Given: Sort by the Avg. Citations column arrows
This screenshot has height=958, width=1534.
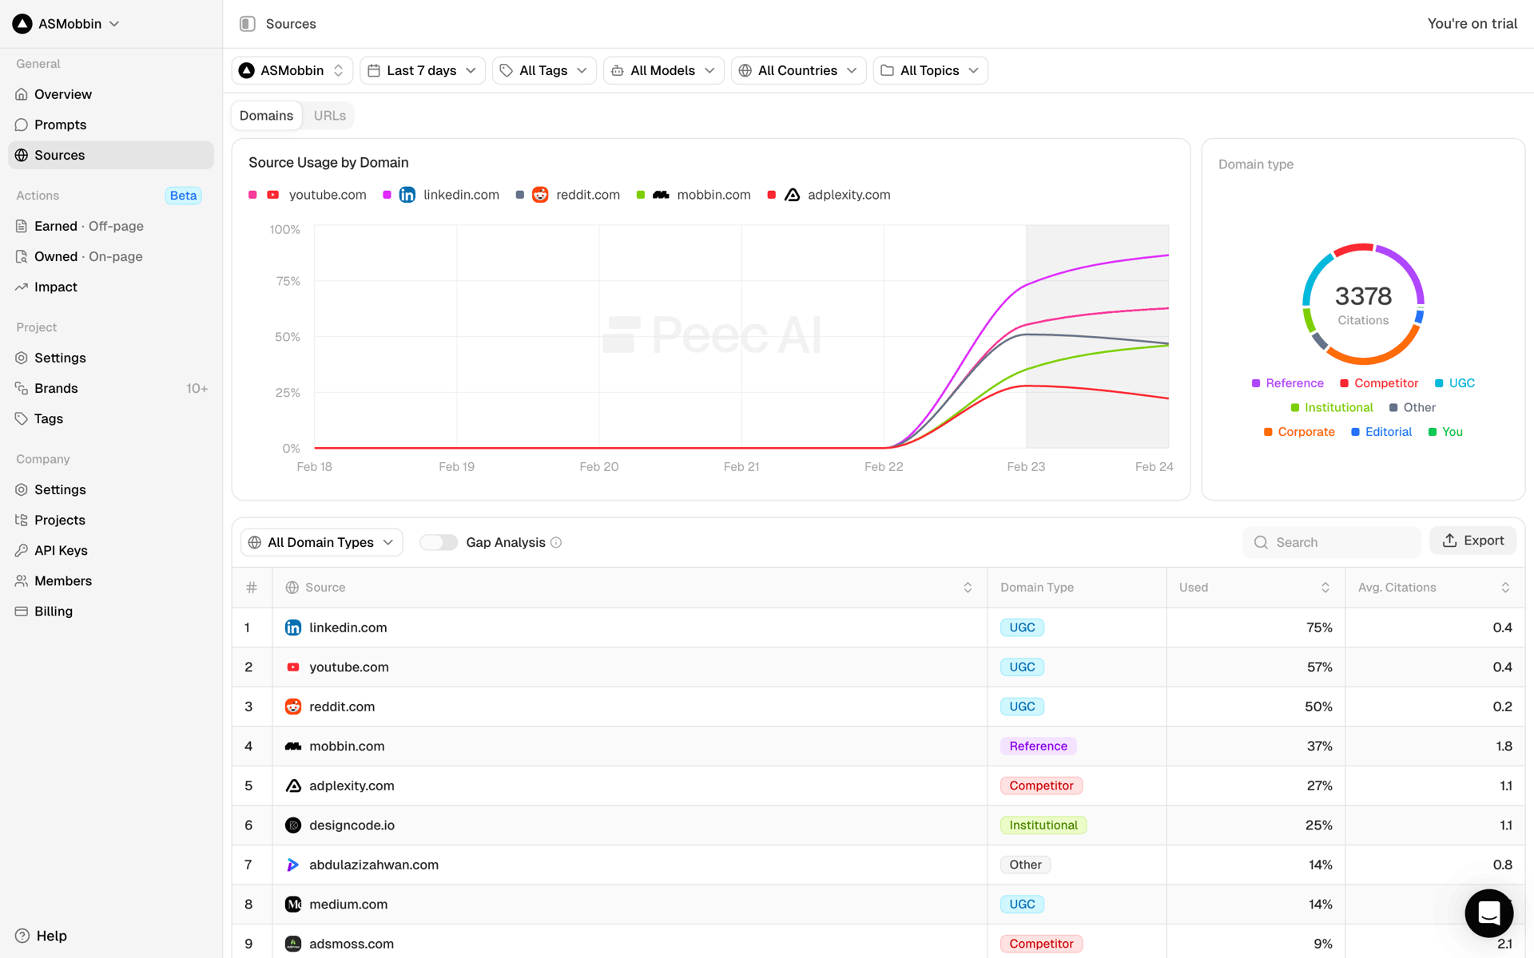Looking at the screenshot, I should pyautogui.click(x=1505, y=588).
